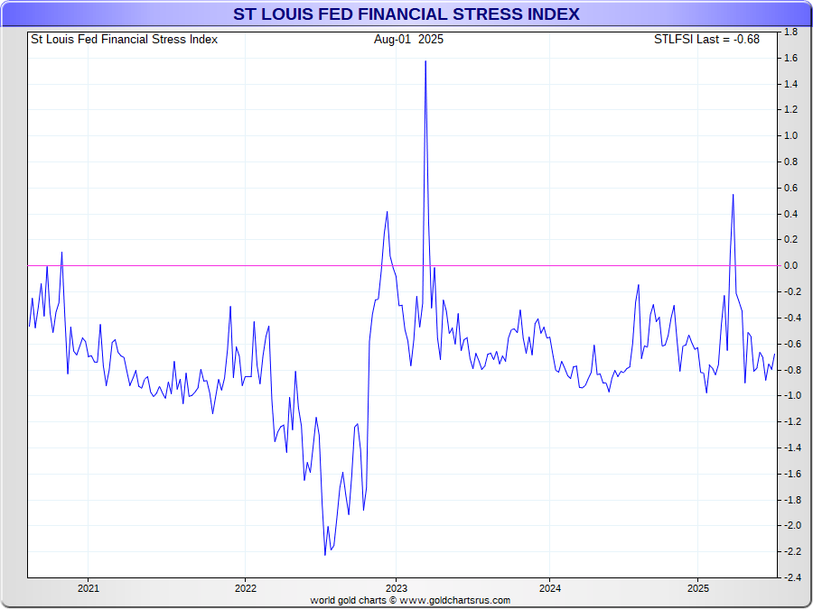
Task: Open the www.goldchartsrus.com credit link
Action: [x=454, y=601]
